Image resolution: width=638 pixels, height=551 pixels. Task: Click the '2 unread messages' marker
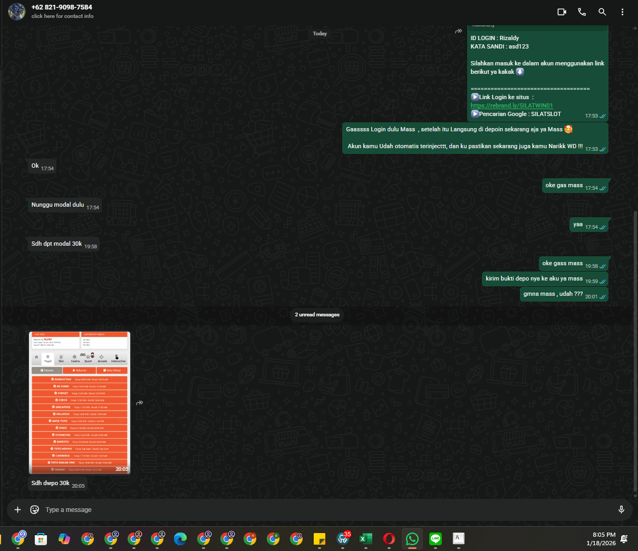pos(317,315)
